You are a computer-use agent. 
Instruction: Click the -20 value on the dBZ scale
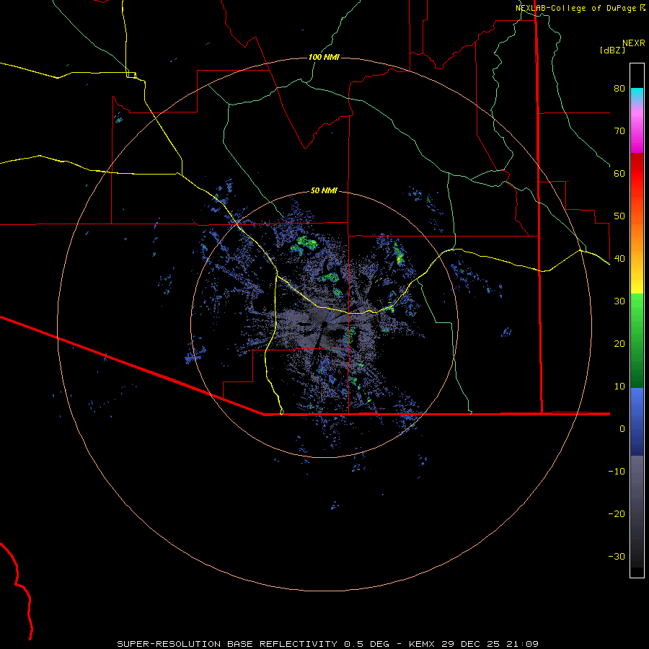(x=617, y=514)
